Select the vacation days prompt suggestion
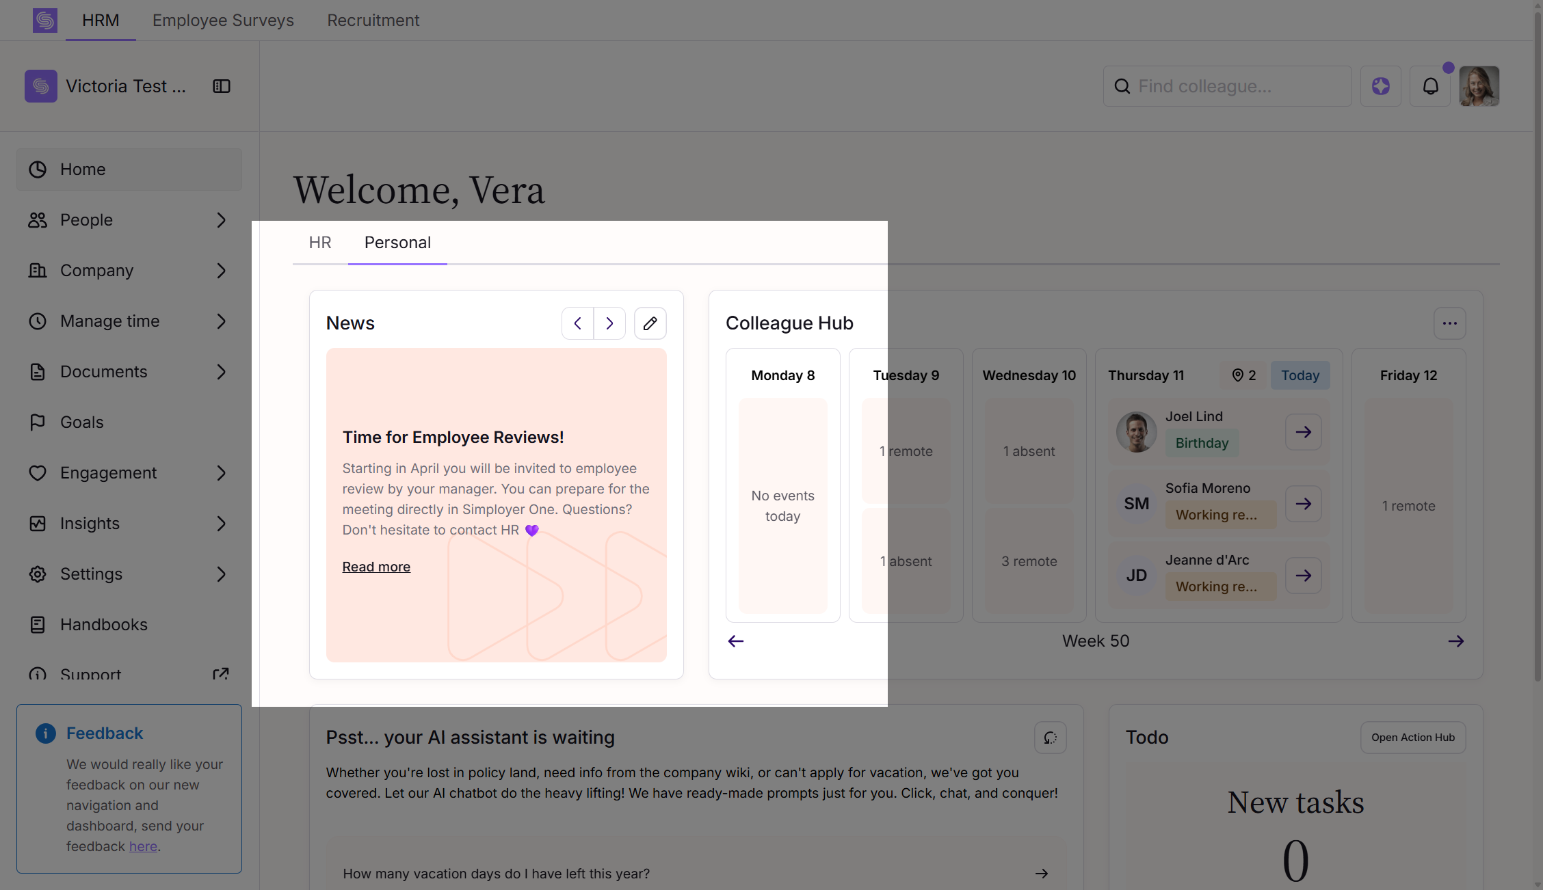Screen dimensions: 1543x890 696,874
